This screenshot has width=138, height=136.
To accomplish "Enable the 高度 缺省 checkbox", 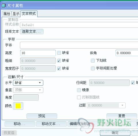I will [x=59, y=53].
